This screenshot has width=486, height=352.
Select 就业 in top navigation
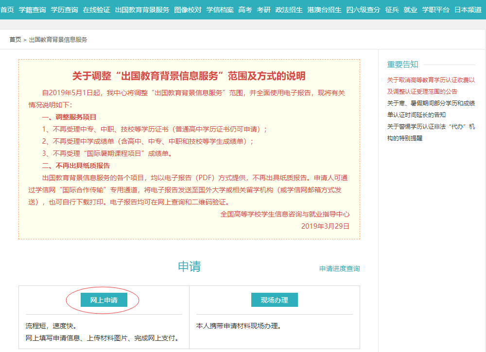click(x=410, y=10)
